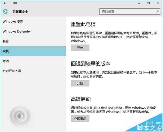
Task: Click the 更新和安全 page title
Action: (x=20, y=11)
